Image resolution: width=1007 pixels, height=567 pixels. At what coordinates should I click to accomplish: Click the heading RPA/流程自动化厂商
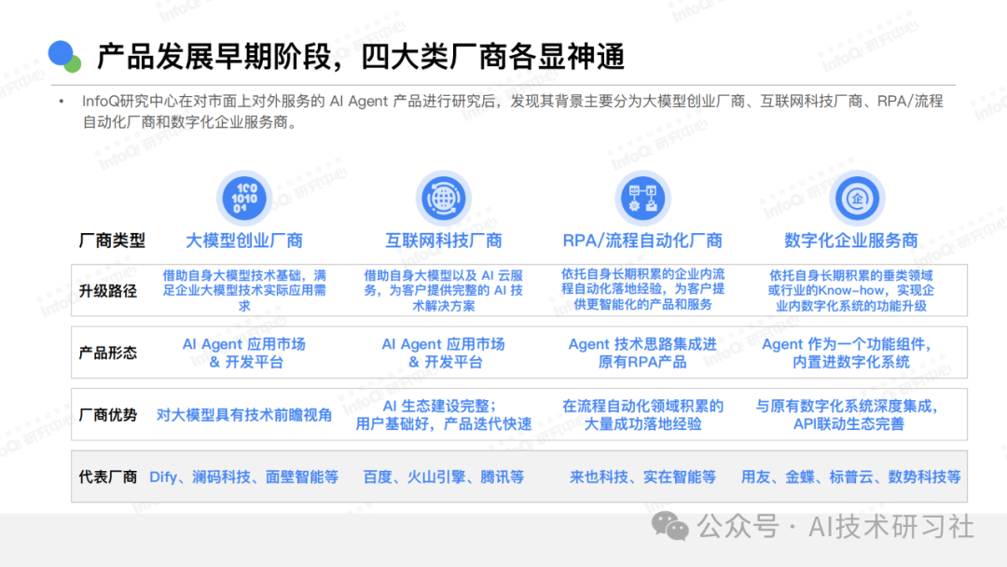tap(642, 241)
